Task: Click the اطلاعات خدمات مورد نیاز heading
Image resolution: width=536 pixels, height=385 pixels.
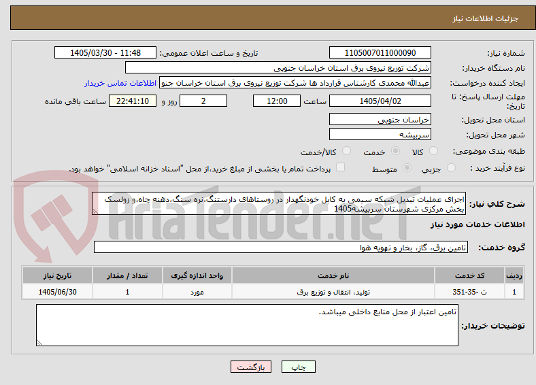Action: 478,224
